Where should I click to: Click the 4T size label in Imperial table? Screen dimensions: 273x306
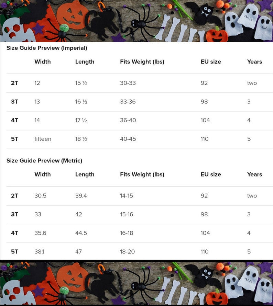15,120
